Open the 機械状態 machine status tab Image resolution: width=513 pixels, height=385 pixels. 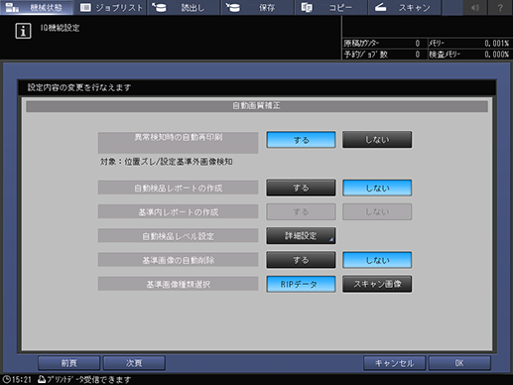[37, 7]
